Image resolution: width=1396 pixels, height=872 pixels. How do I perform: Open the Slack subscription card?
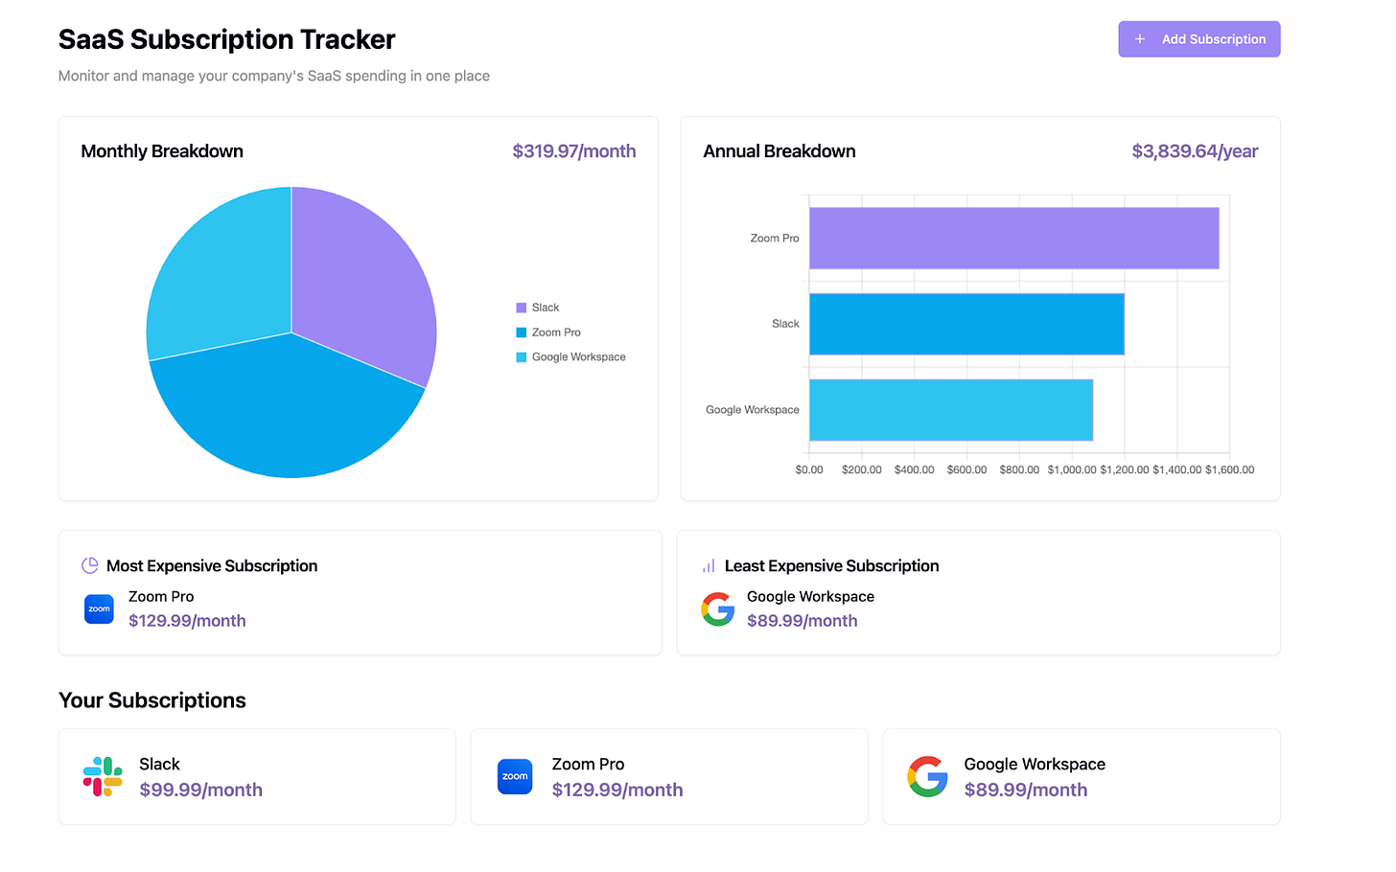tap(257, 777)
